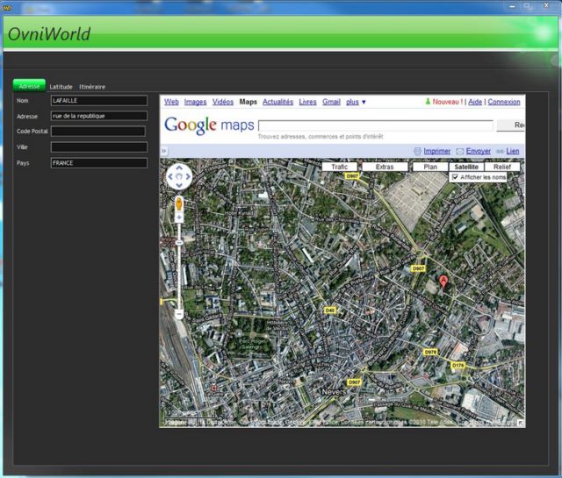
Task: Click the chain link icon next to Lien
Action: click(x=501, y=152)
